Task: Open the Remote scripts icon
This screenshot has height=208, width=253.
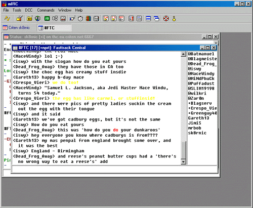Action: (63, 18)
